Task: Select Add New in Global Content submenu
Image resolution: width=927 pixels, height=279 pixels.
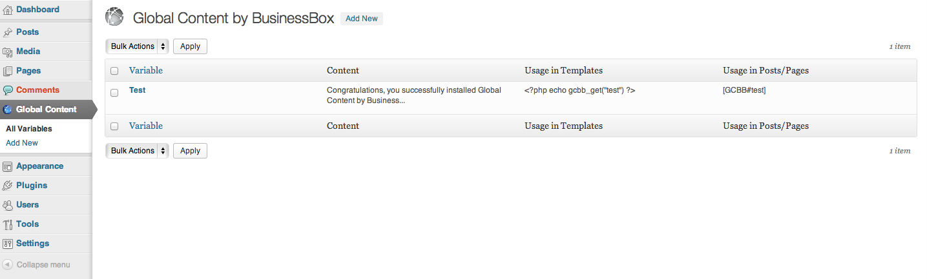Action: coord(22,143)
